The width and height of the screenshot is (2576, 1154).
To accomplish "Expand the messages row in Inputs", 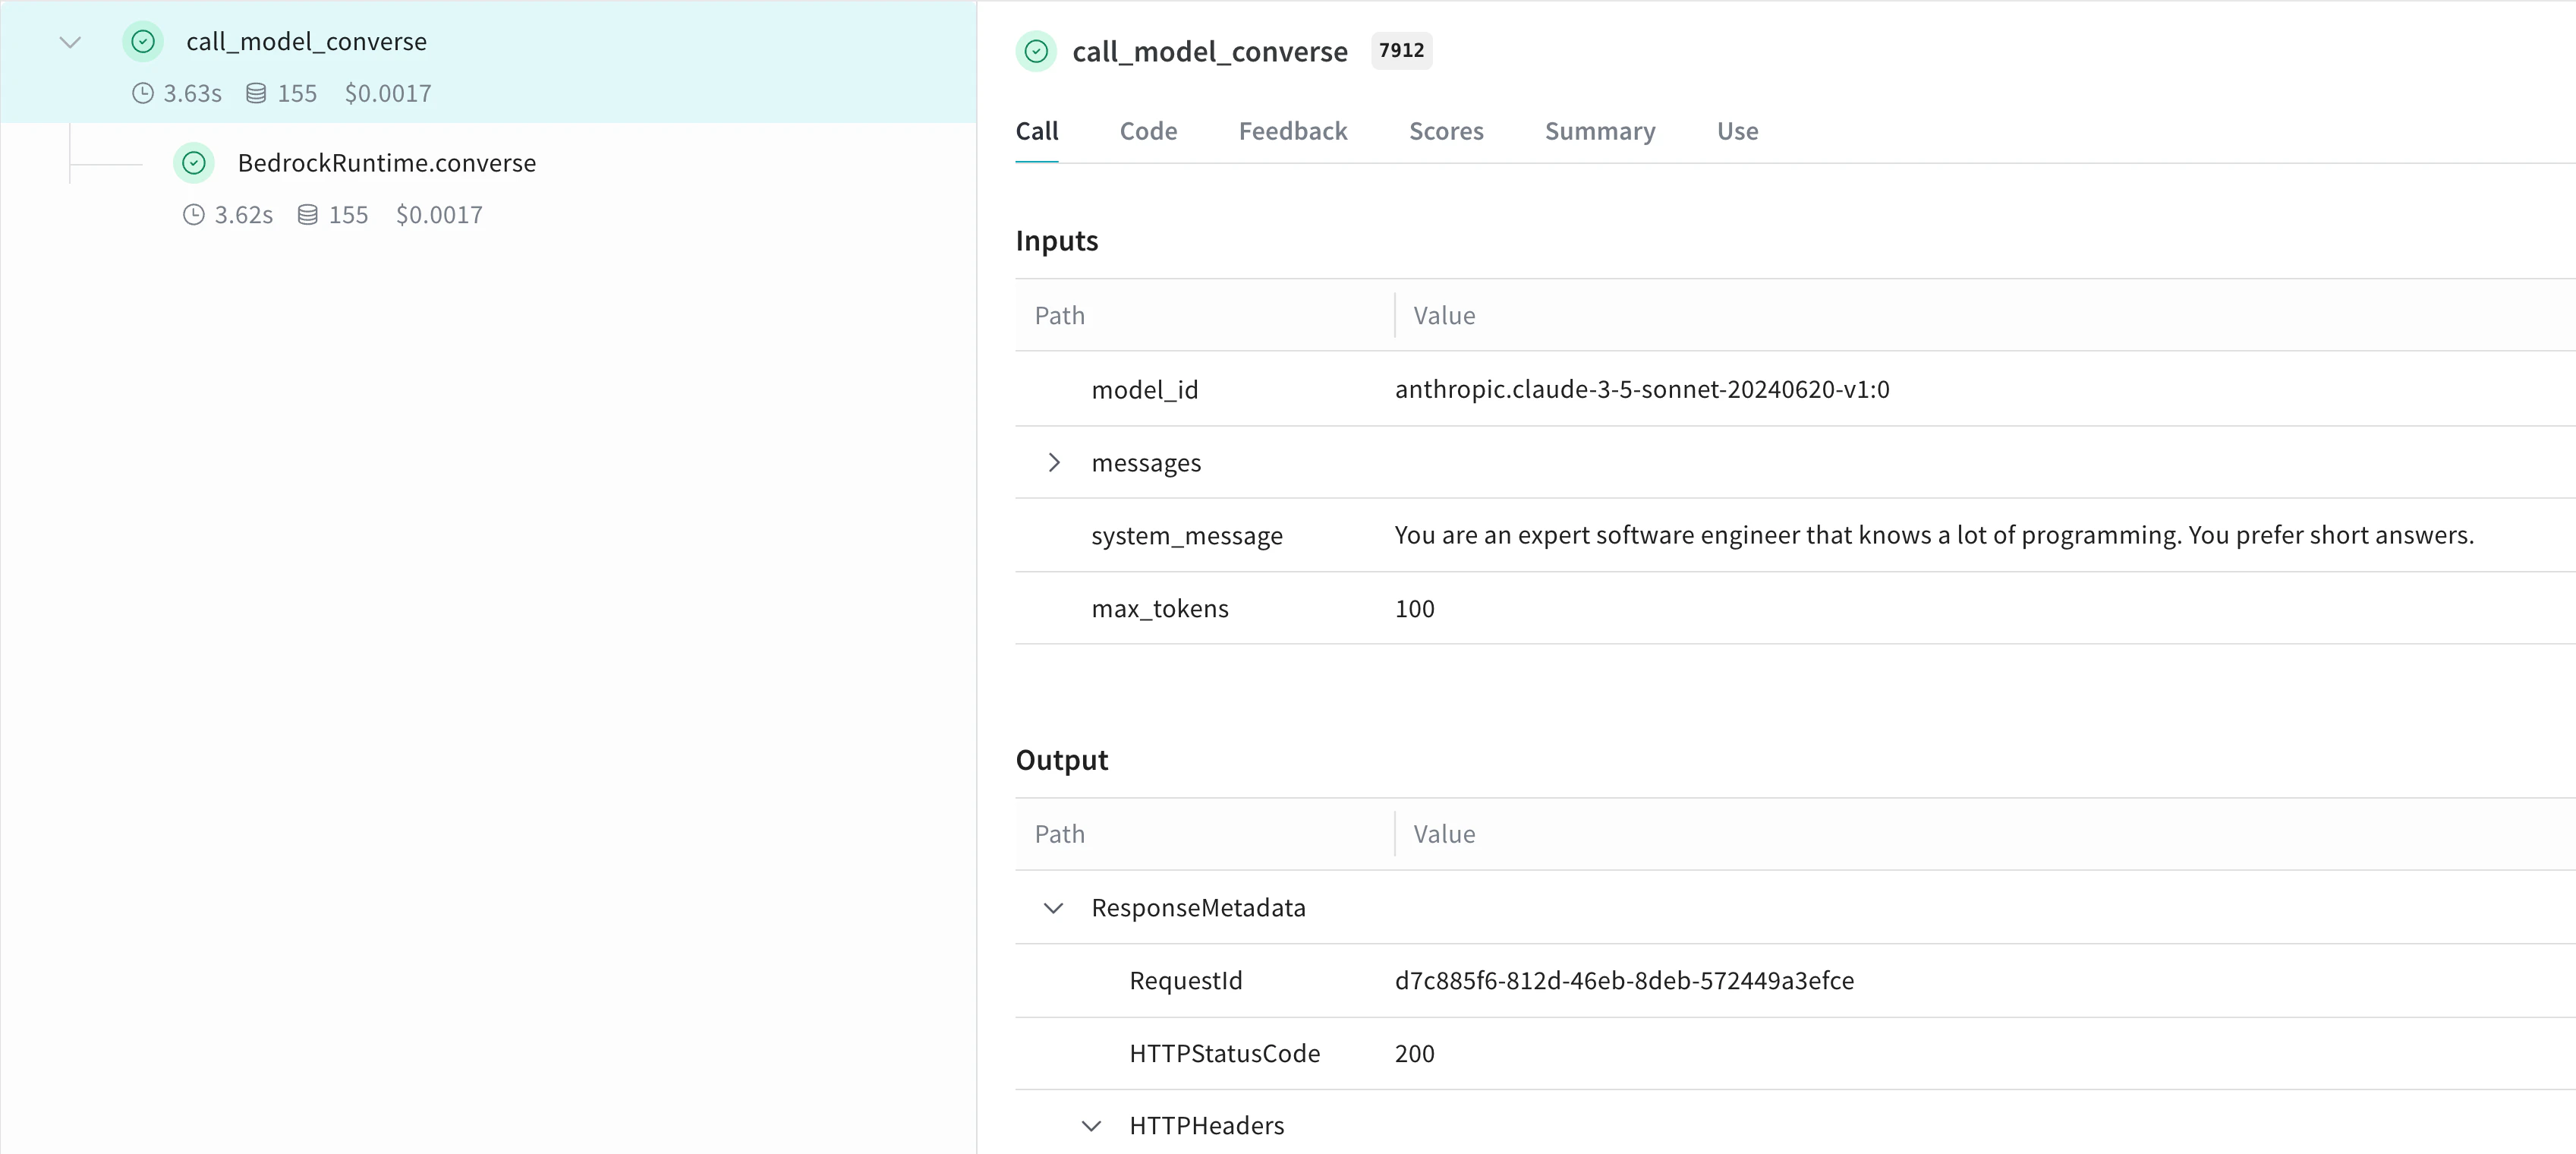I will click(1053, 462).
